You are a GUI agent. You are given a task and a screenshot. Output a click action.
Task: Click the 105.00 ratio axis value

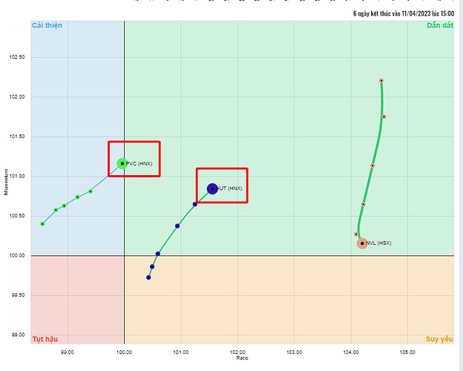click(x=408, y=352)
